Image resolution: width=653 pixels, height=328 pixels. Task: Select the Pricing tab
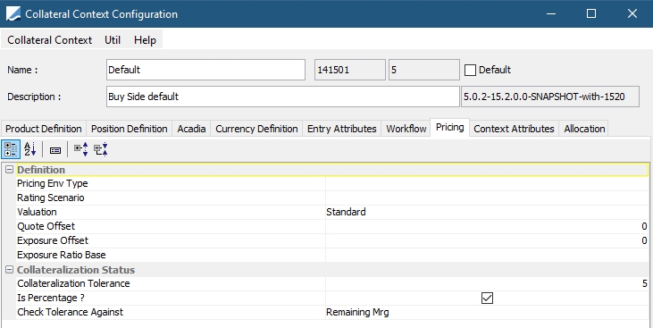point(449,128)
